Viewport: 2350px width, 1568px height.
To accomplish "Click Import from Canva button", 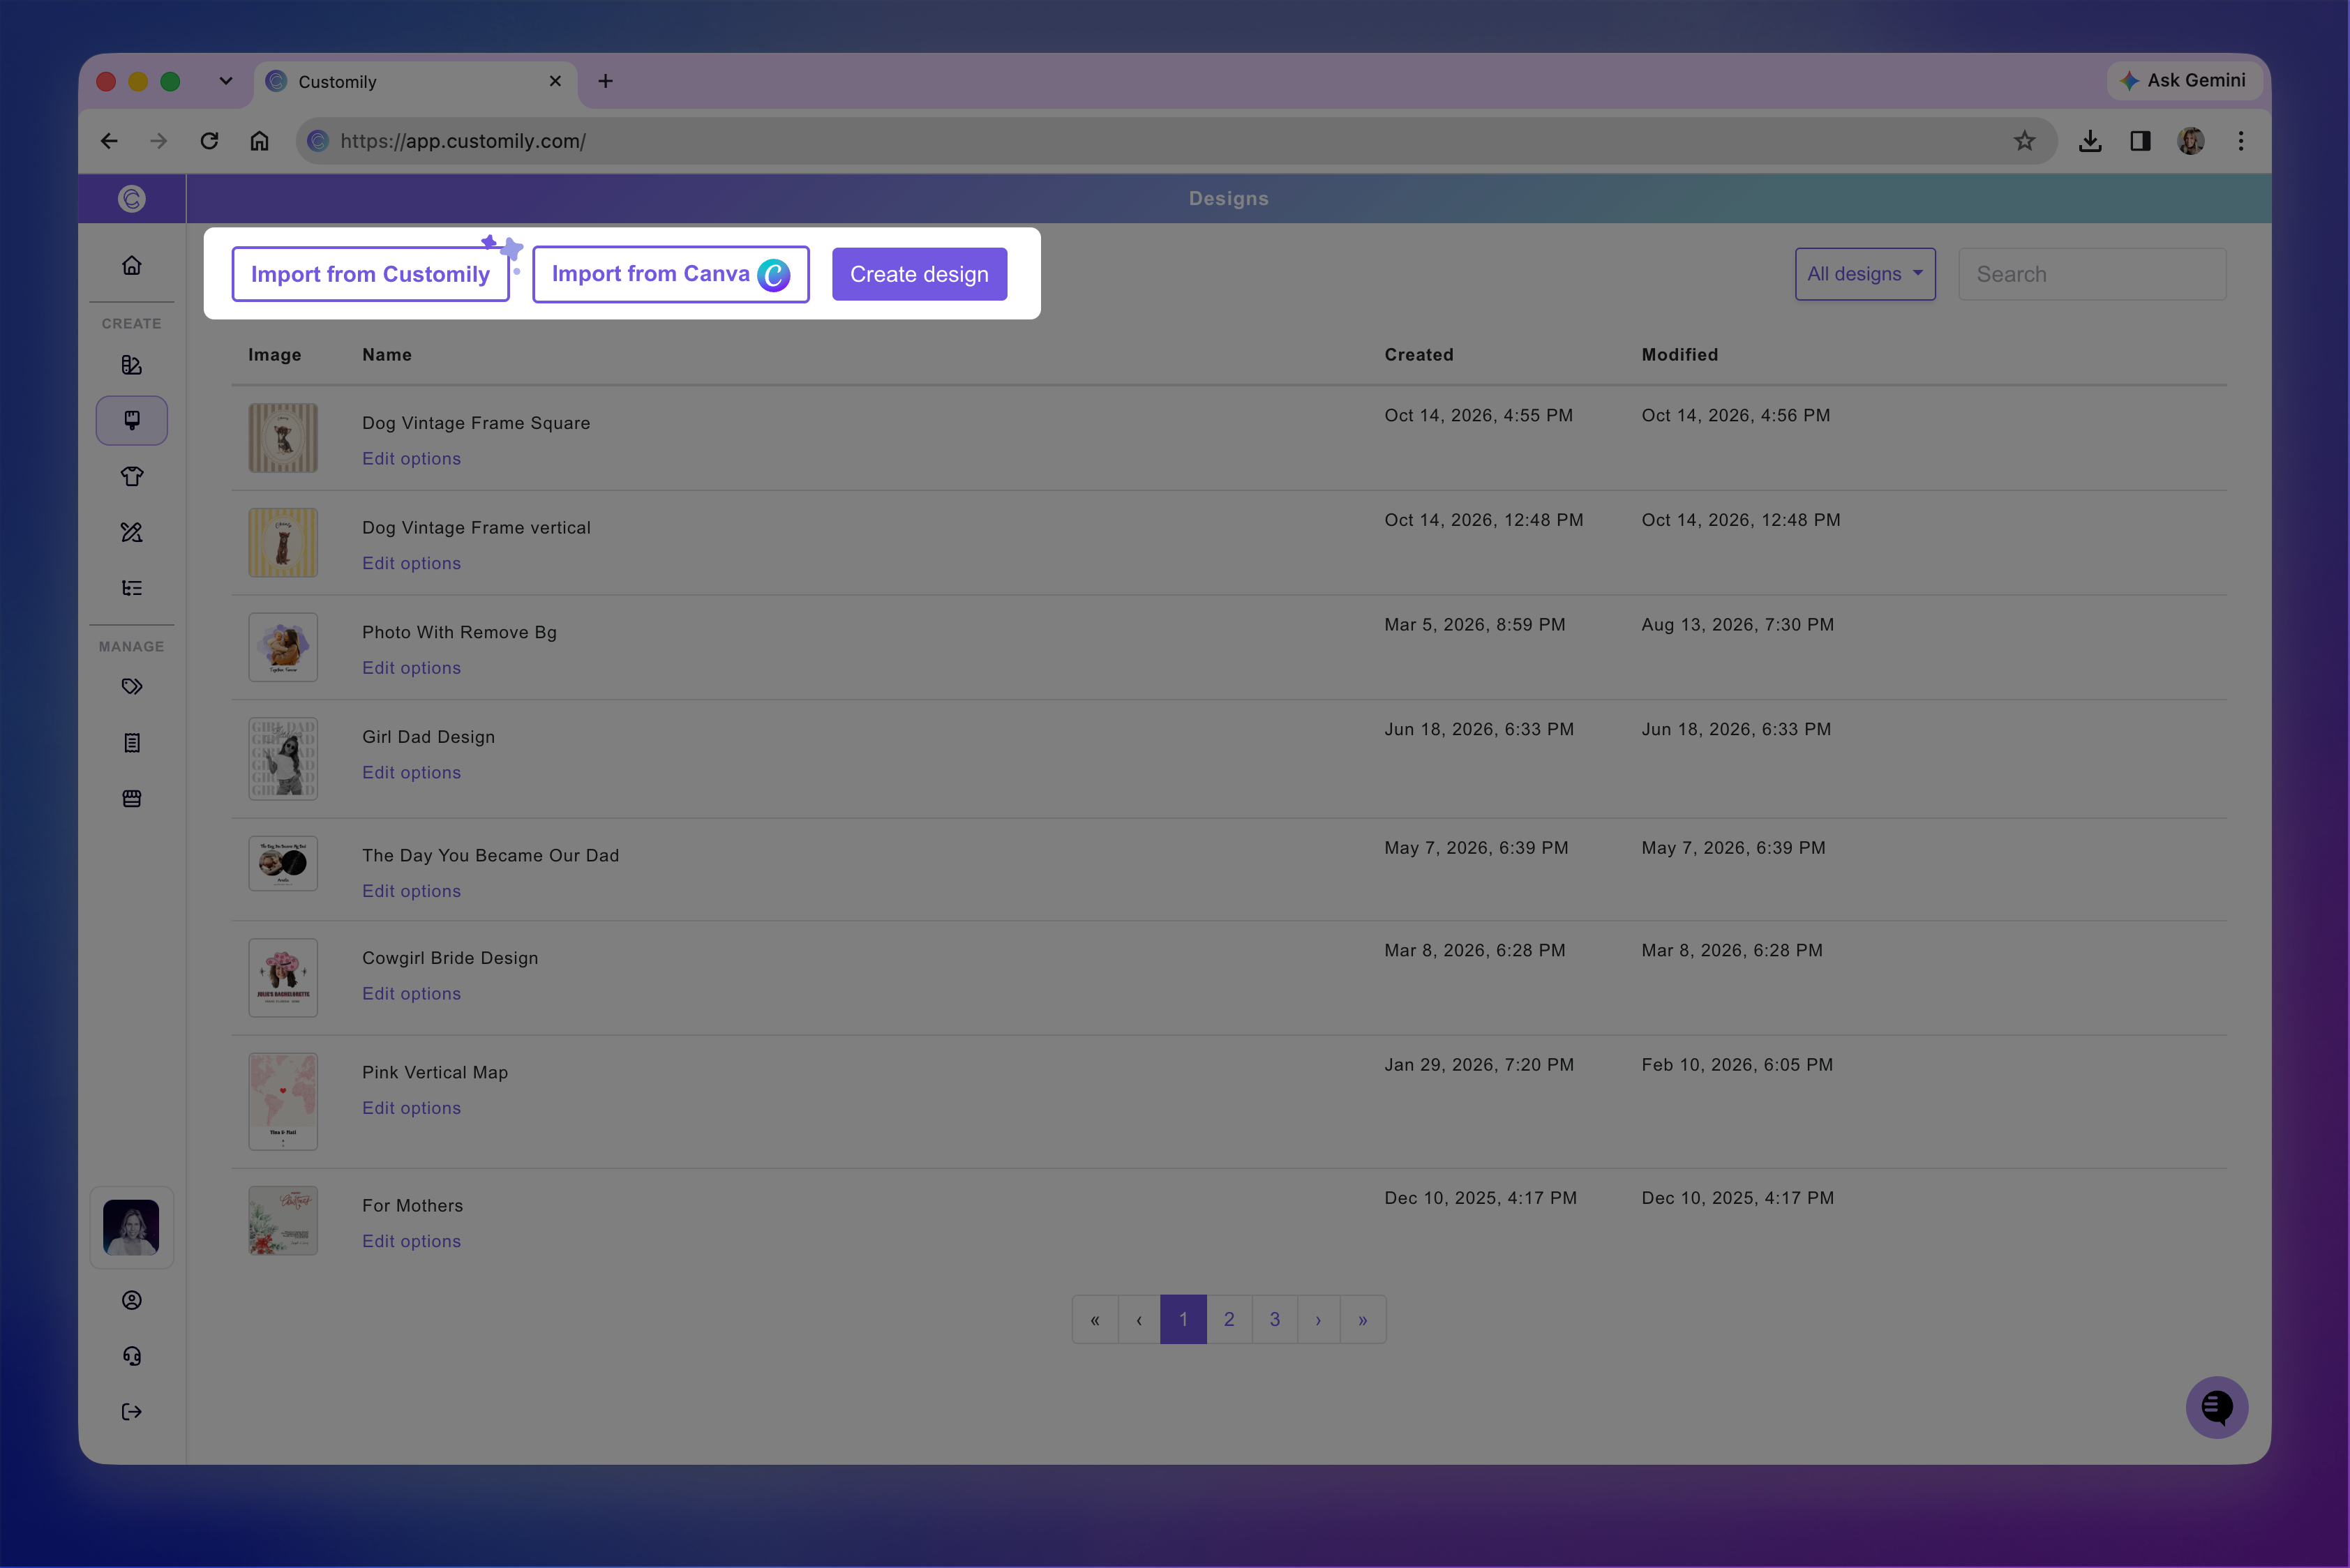I will pos(671,274).
